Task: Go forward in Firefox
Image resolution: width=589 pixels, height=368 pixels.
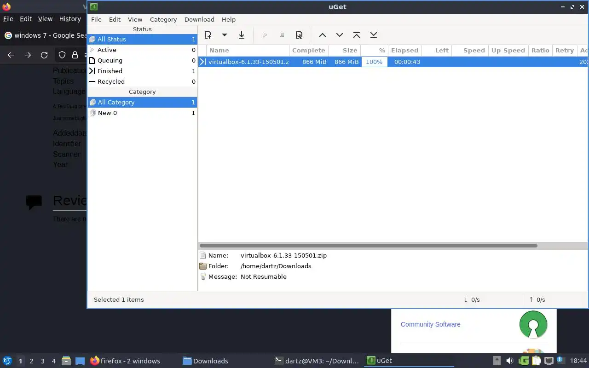Action: point(28,55)
